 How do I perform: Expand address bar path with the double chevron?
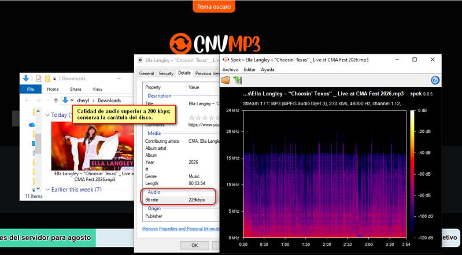[x=72, y=101]
